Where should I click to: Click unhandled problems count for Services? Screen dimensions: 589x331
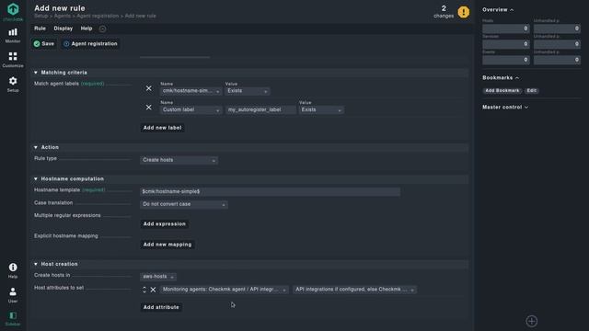(557, 44)
